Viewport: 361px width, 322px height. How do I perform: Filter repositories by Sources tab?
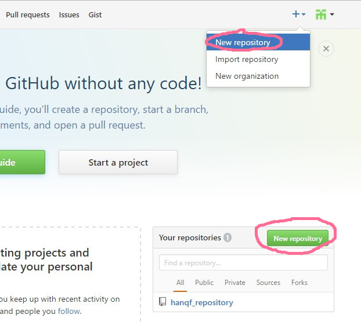tap(268, 283)
